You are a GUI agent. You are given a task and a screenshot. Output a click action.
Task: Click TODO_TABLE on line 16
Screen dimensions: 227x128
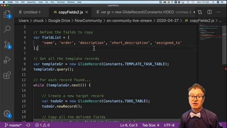(135, 101)
